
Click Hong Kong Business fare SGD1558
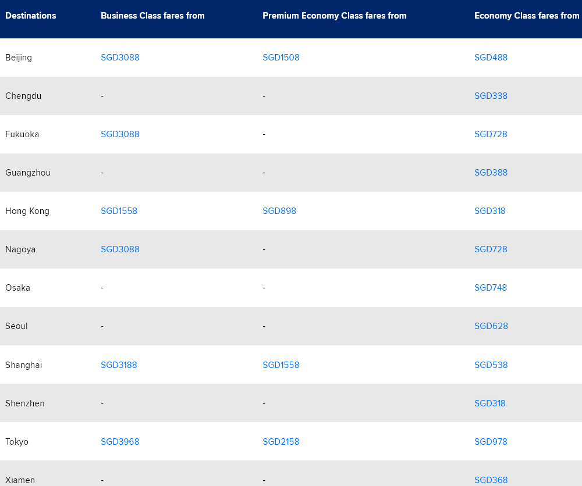tap(119, 211)
